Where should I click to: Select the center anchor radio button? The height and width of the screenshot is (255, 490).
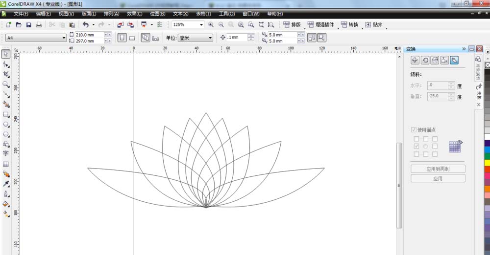426,146
